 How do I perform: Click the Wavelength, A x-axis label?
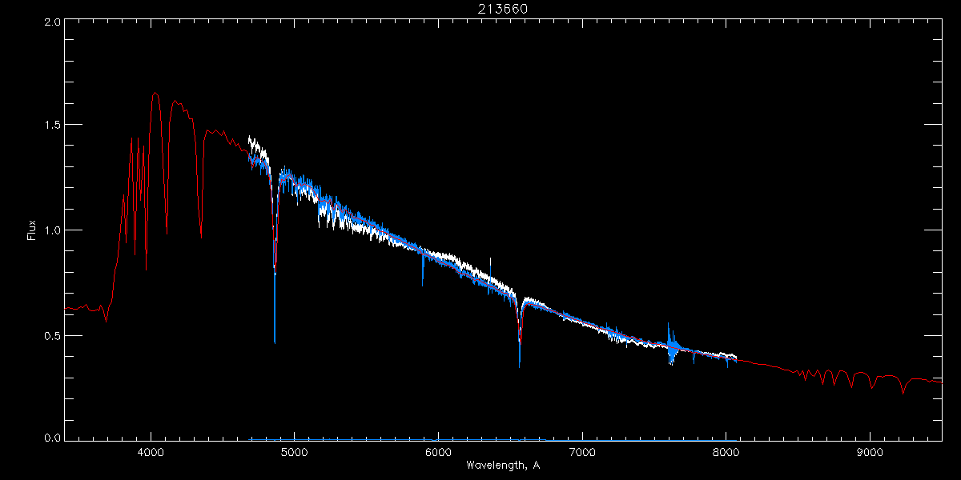point(503,466)
